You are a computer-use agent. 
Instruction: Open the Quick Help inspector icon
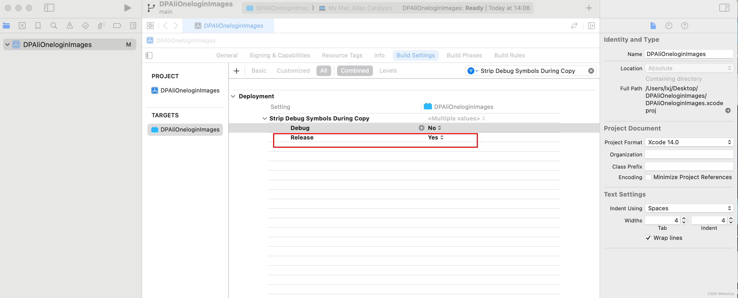click(x=684, y=26)
